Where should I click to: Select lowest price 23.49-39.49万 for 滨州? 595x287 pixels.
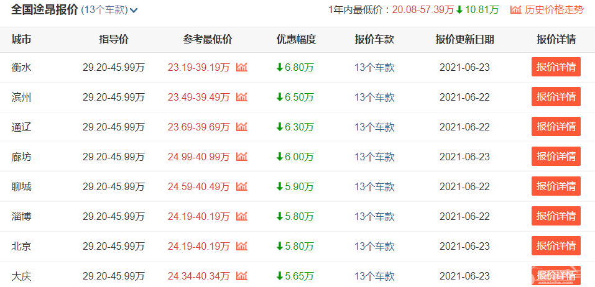[x=199, y=98]
